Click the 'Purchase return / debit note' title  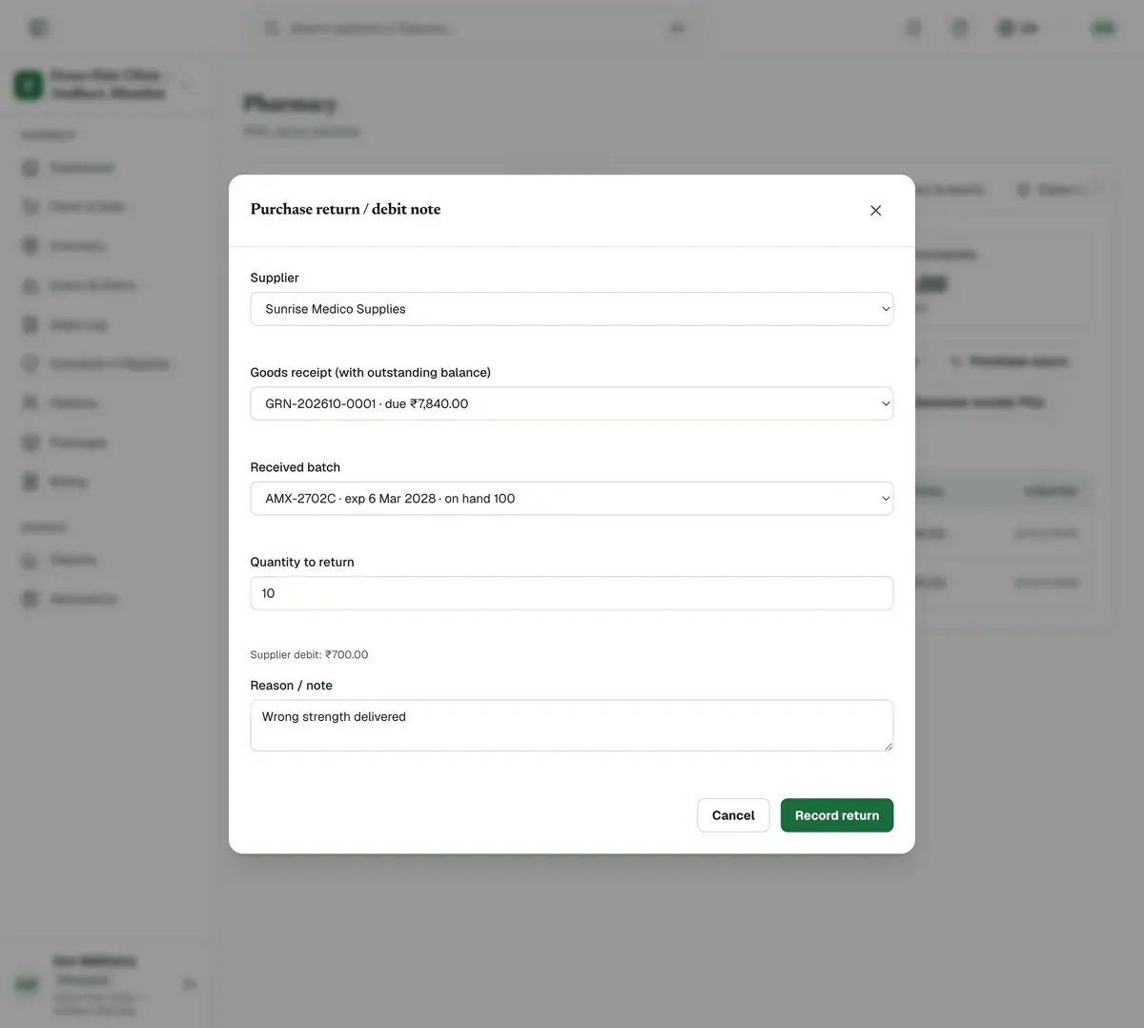(x=345, y=209)
